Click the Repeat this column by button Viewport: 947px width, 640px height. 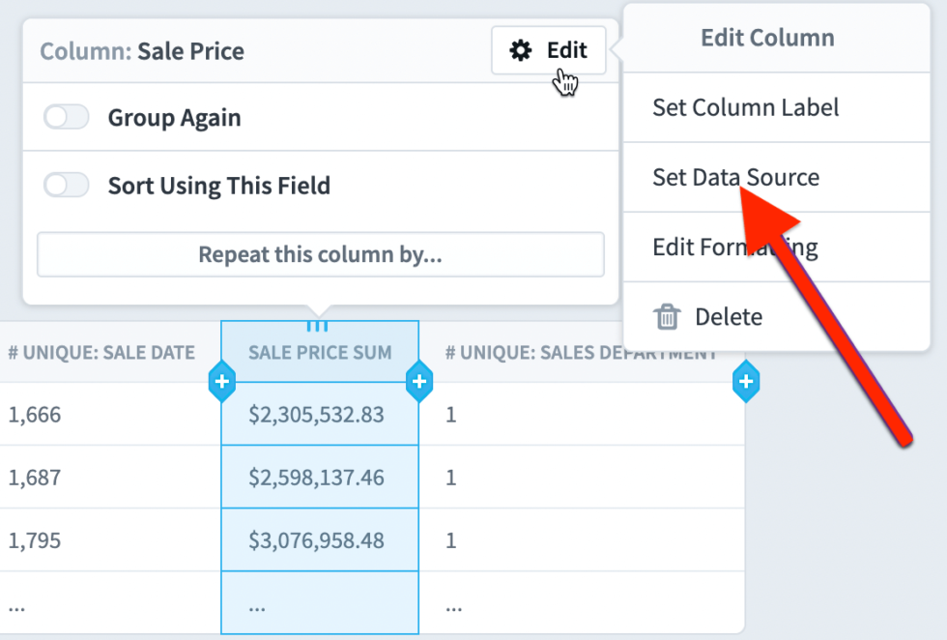tap(321, 253)
